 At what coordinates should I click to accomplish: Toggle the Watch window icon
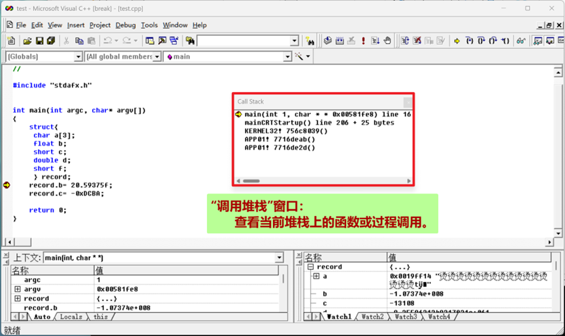(x=538, y=40)
